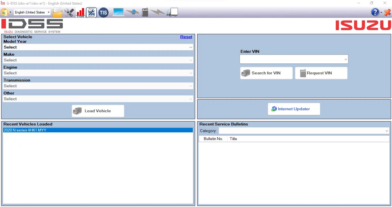The image size is (392, 207).
Task: Click the Title column header
Action: point(308,139)
